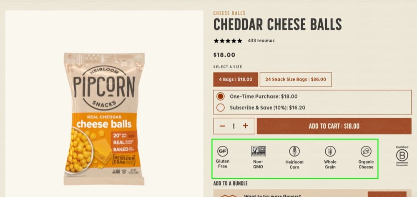Click the quantity number field
Image resolution: width=417 pixels, height=197 pixels.
click(234, 126)
